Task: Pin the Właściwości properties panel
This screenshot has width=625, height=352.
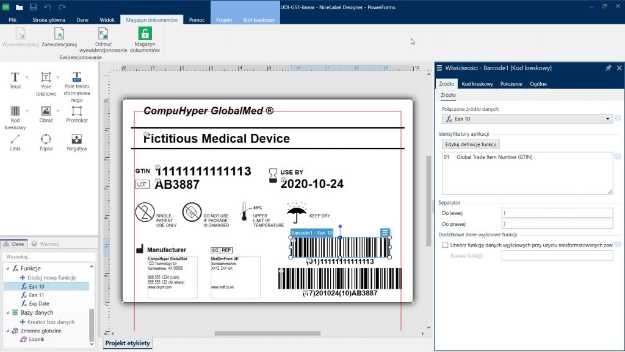Action: coord(609,68)
